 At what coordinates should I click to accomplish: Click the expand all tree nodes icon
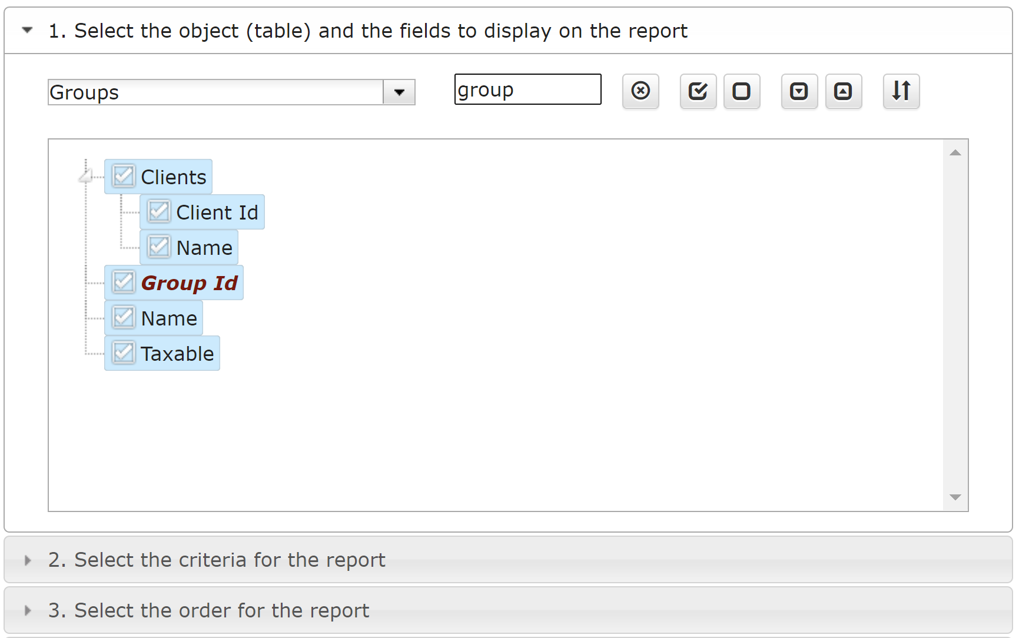click(799, 91)
